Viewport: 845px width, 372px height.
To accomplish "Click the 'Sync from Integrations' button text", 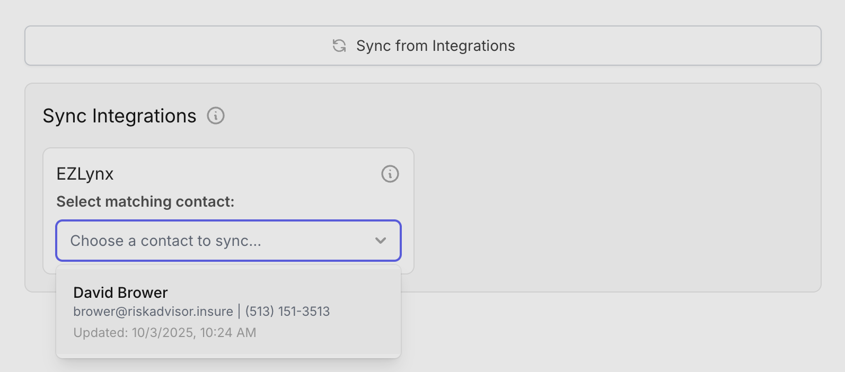I will [435, 46].
